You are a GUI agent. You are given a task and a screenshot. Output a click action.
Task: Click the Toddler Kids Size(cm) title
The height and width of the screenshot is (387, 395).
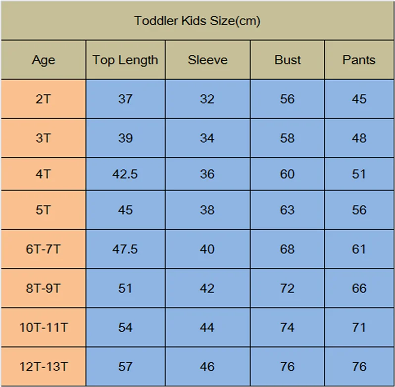(197, 21)
